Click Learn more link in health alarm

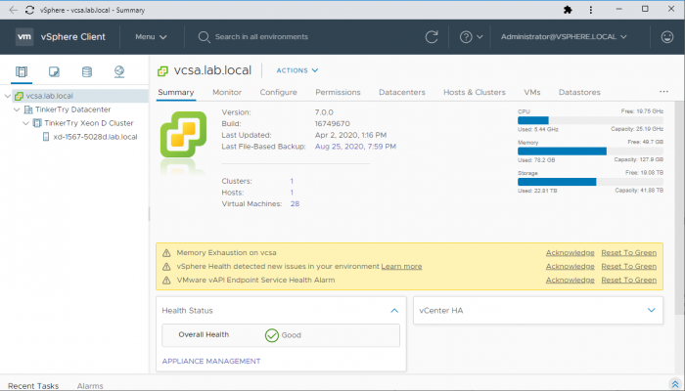pos(401,266)
